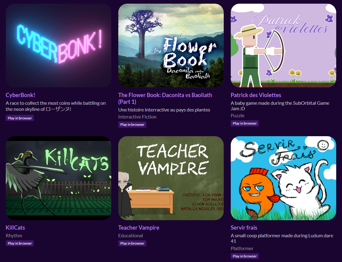The image size is (342, 262).
Task: Open the Teacher Vampire title link
Action: coord(139,228)
